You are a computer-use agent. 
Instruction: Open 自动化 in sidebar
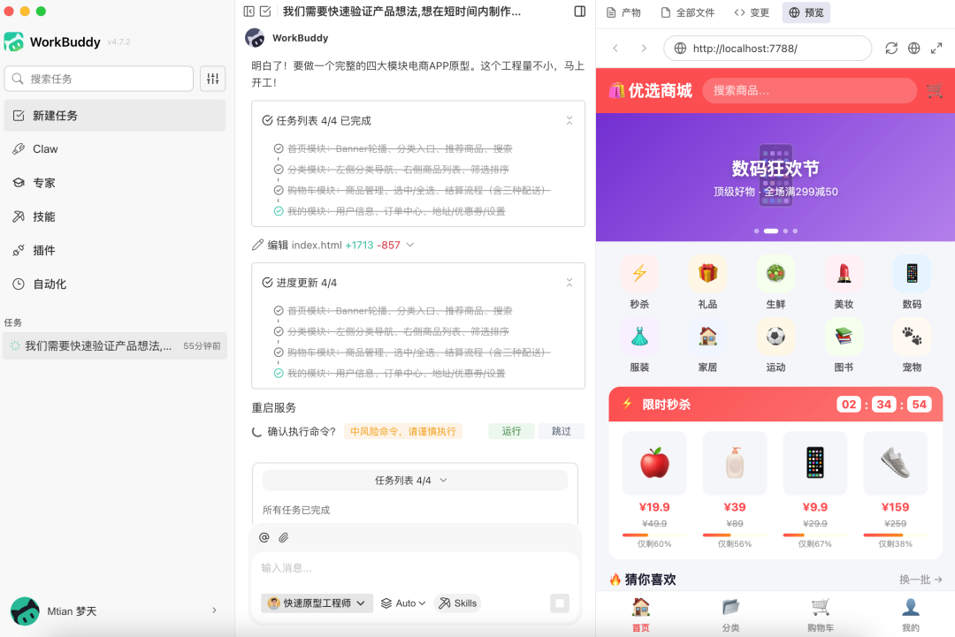point(114,284)
